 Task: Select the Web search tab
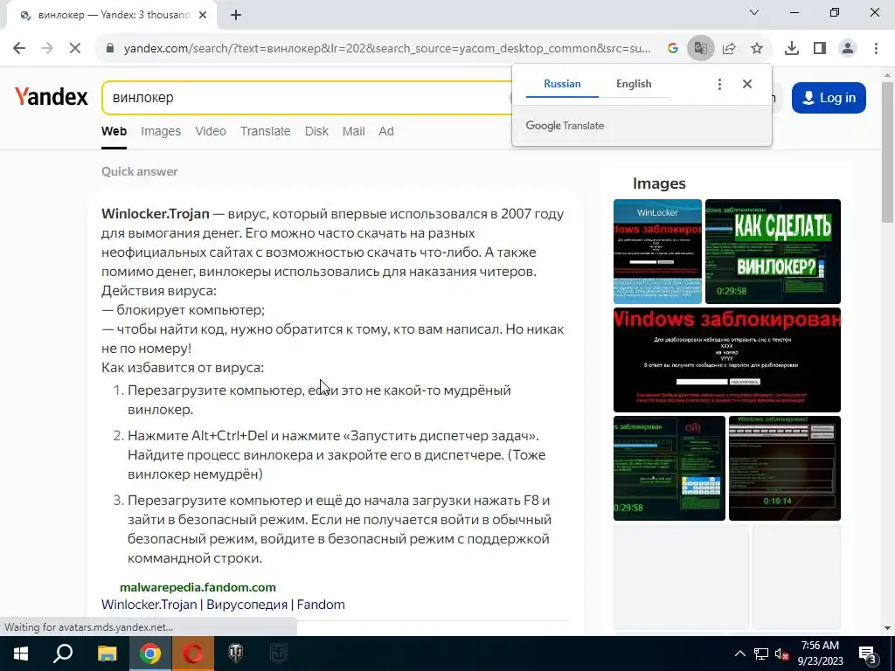coord(114,131)
